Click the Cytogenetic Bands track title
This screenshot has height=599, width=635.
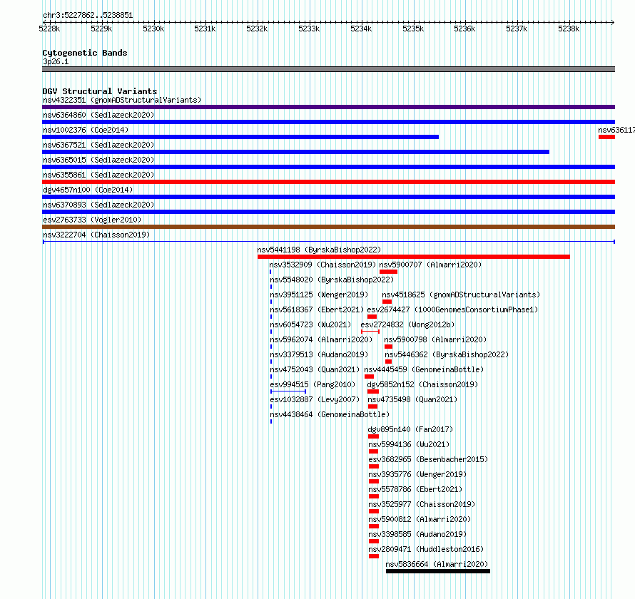(85, 53)
